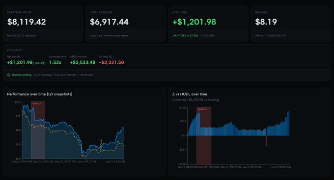Viewport: 334px width, 180px height.
Task: Click the warning label in the Δ vs HODL chart
Action: pyautogui.click(x=202, y=109)
